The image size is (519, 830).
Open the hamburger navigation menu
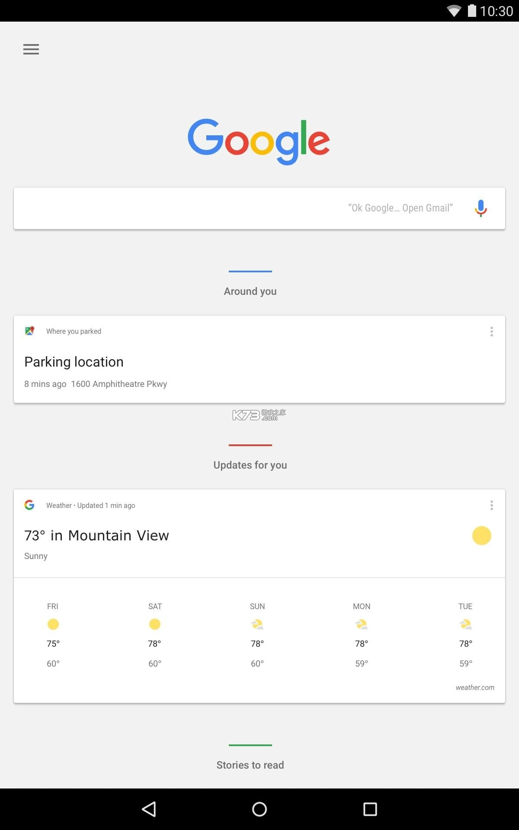coord(31,49)
